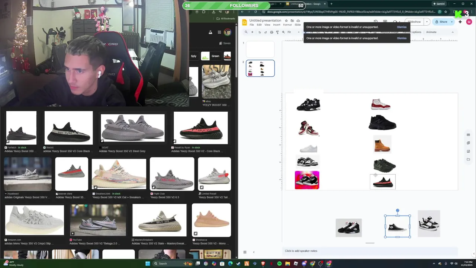The height and width of the screenshot is (268, 476).
Task: Dismiss the first unsupported format warning
Action: click(x=402, y=27)
